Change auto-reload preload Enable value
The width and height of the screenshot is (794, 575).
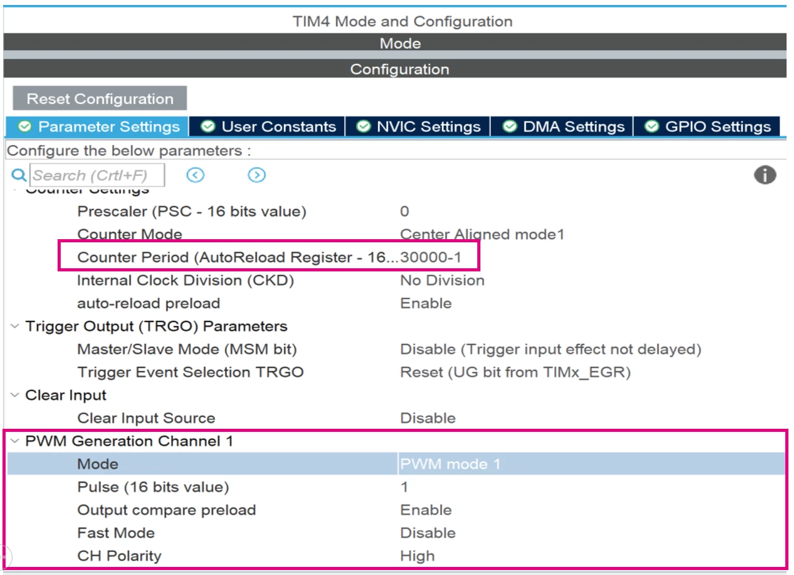pos(426,303)
